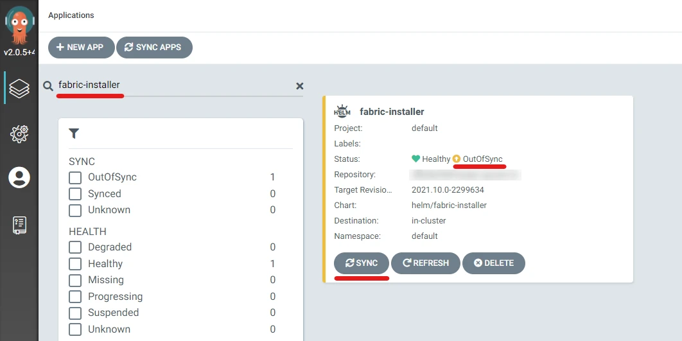The image size is (682, 341).
Task: Click the SYNC APPS button
Action: tap(154, 48)
